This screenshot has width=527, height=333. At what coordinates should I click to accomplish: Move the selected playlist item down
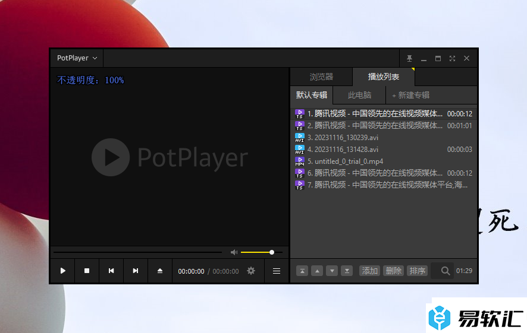coord(332,271)
